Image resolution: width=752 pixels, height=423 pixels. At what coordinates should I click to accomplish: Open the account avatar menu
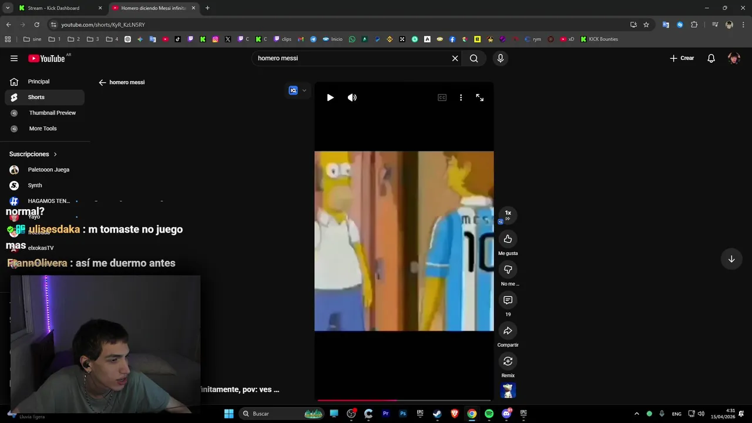(734, 58)
